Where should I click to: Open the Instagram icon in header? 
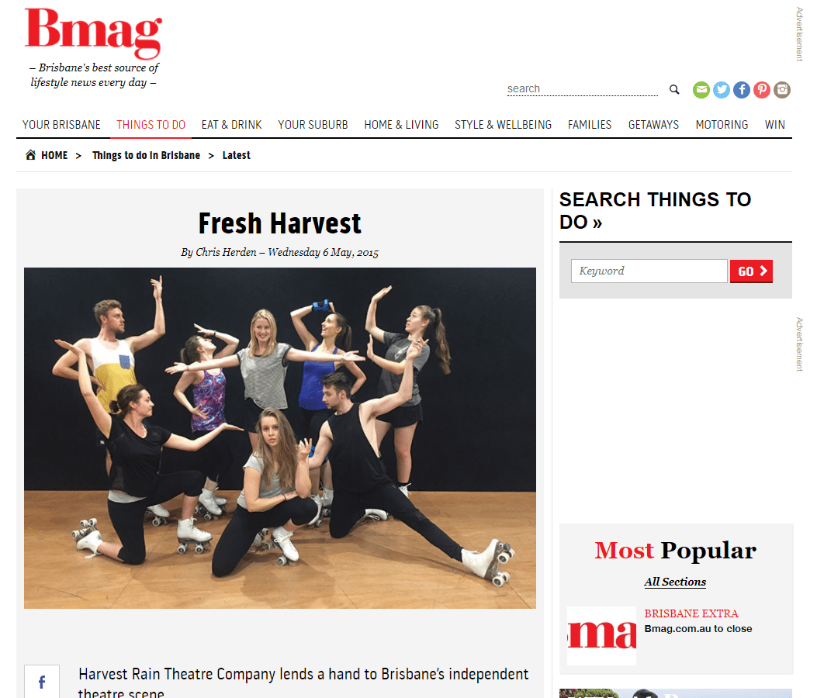782,90
